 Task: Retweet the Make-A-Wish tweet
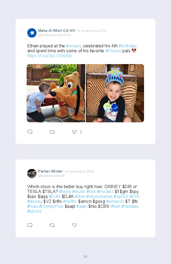[52, 132]
